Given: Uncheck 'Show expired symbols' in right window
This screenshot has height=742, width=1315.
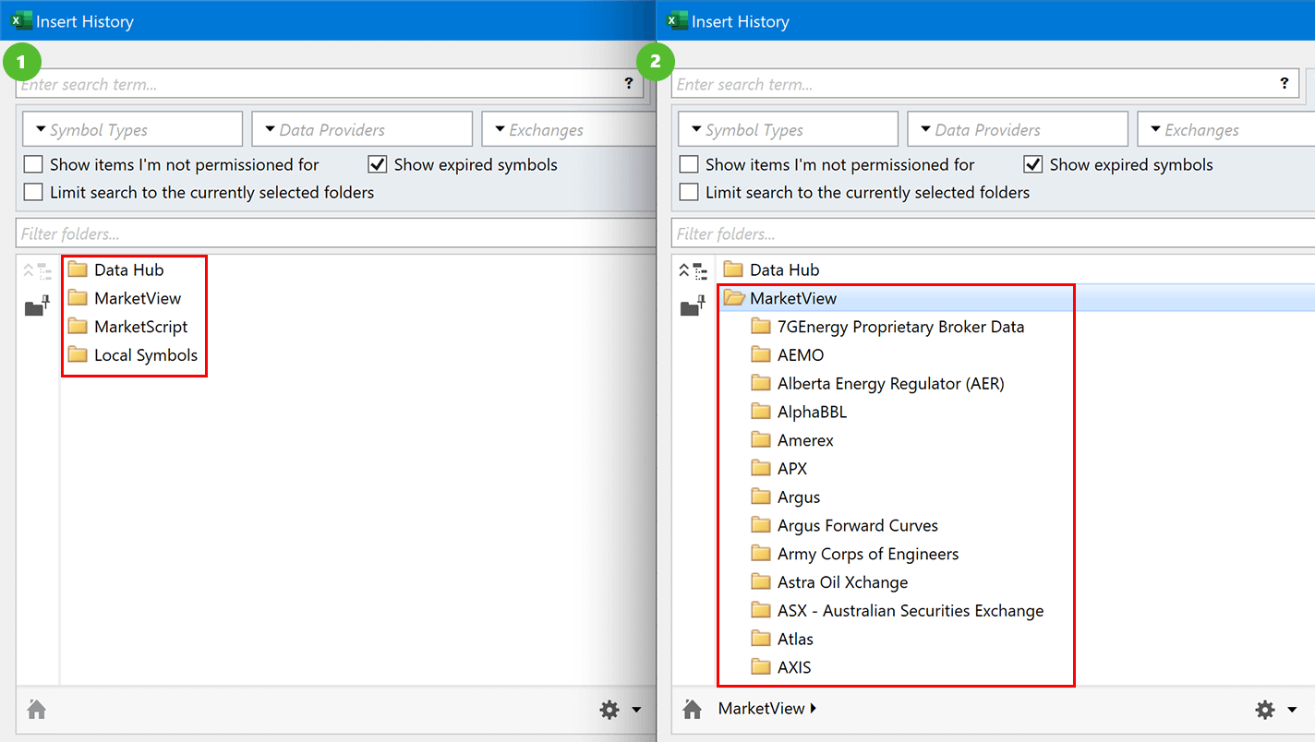Looking at the screenshot, I should 1032,165.
